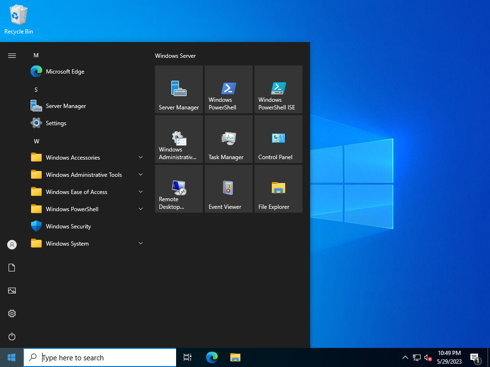Expand Windows Administrative Tools folder
The image size is (490, 367).
click(x=88, y=174)
